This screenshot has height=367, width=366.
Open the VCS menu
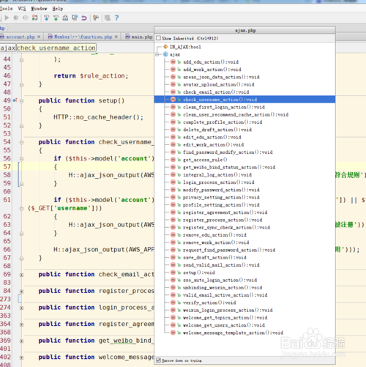22,9
